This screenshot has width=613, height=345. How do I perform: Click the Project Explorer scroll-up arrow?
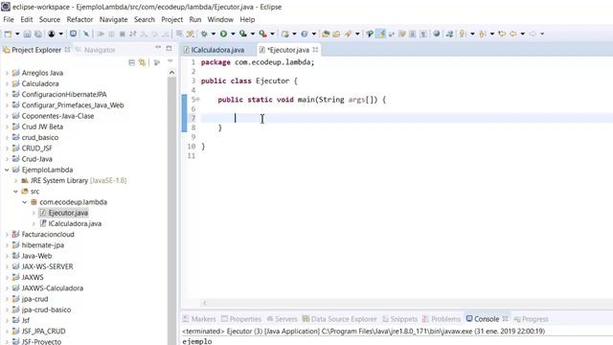171,73
